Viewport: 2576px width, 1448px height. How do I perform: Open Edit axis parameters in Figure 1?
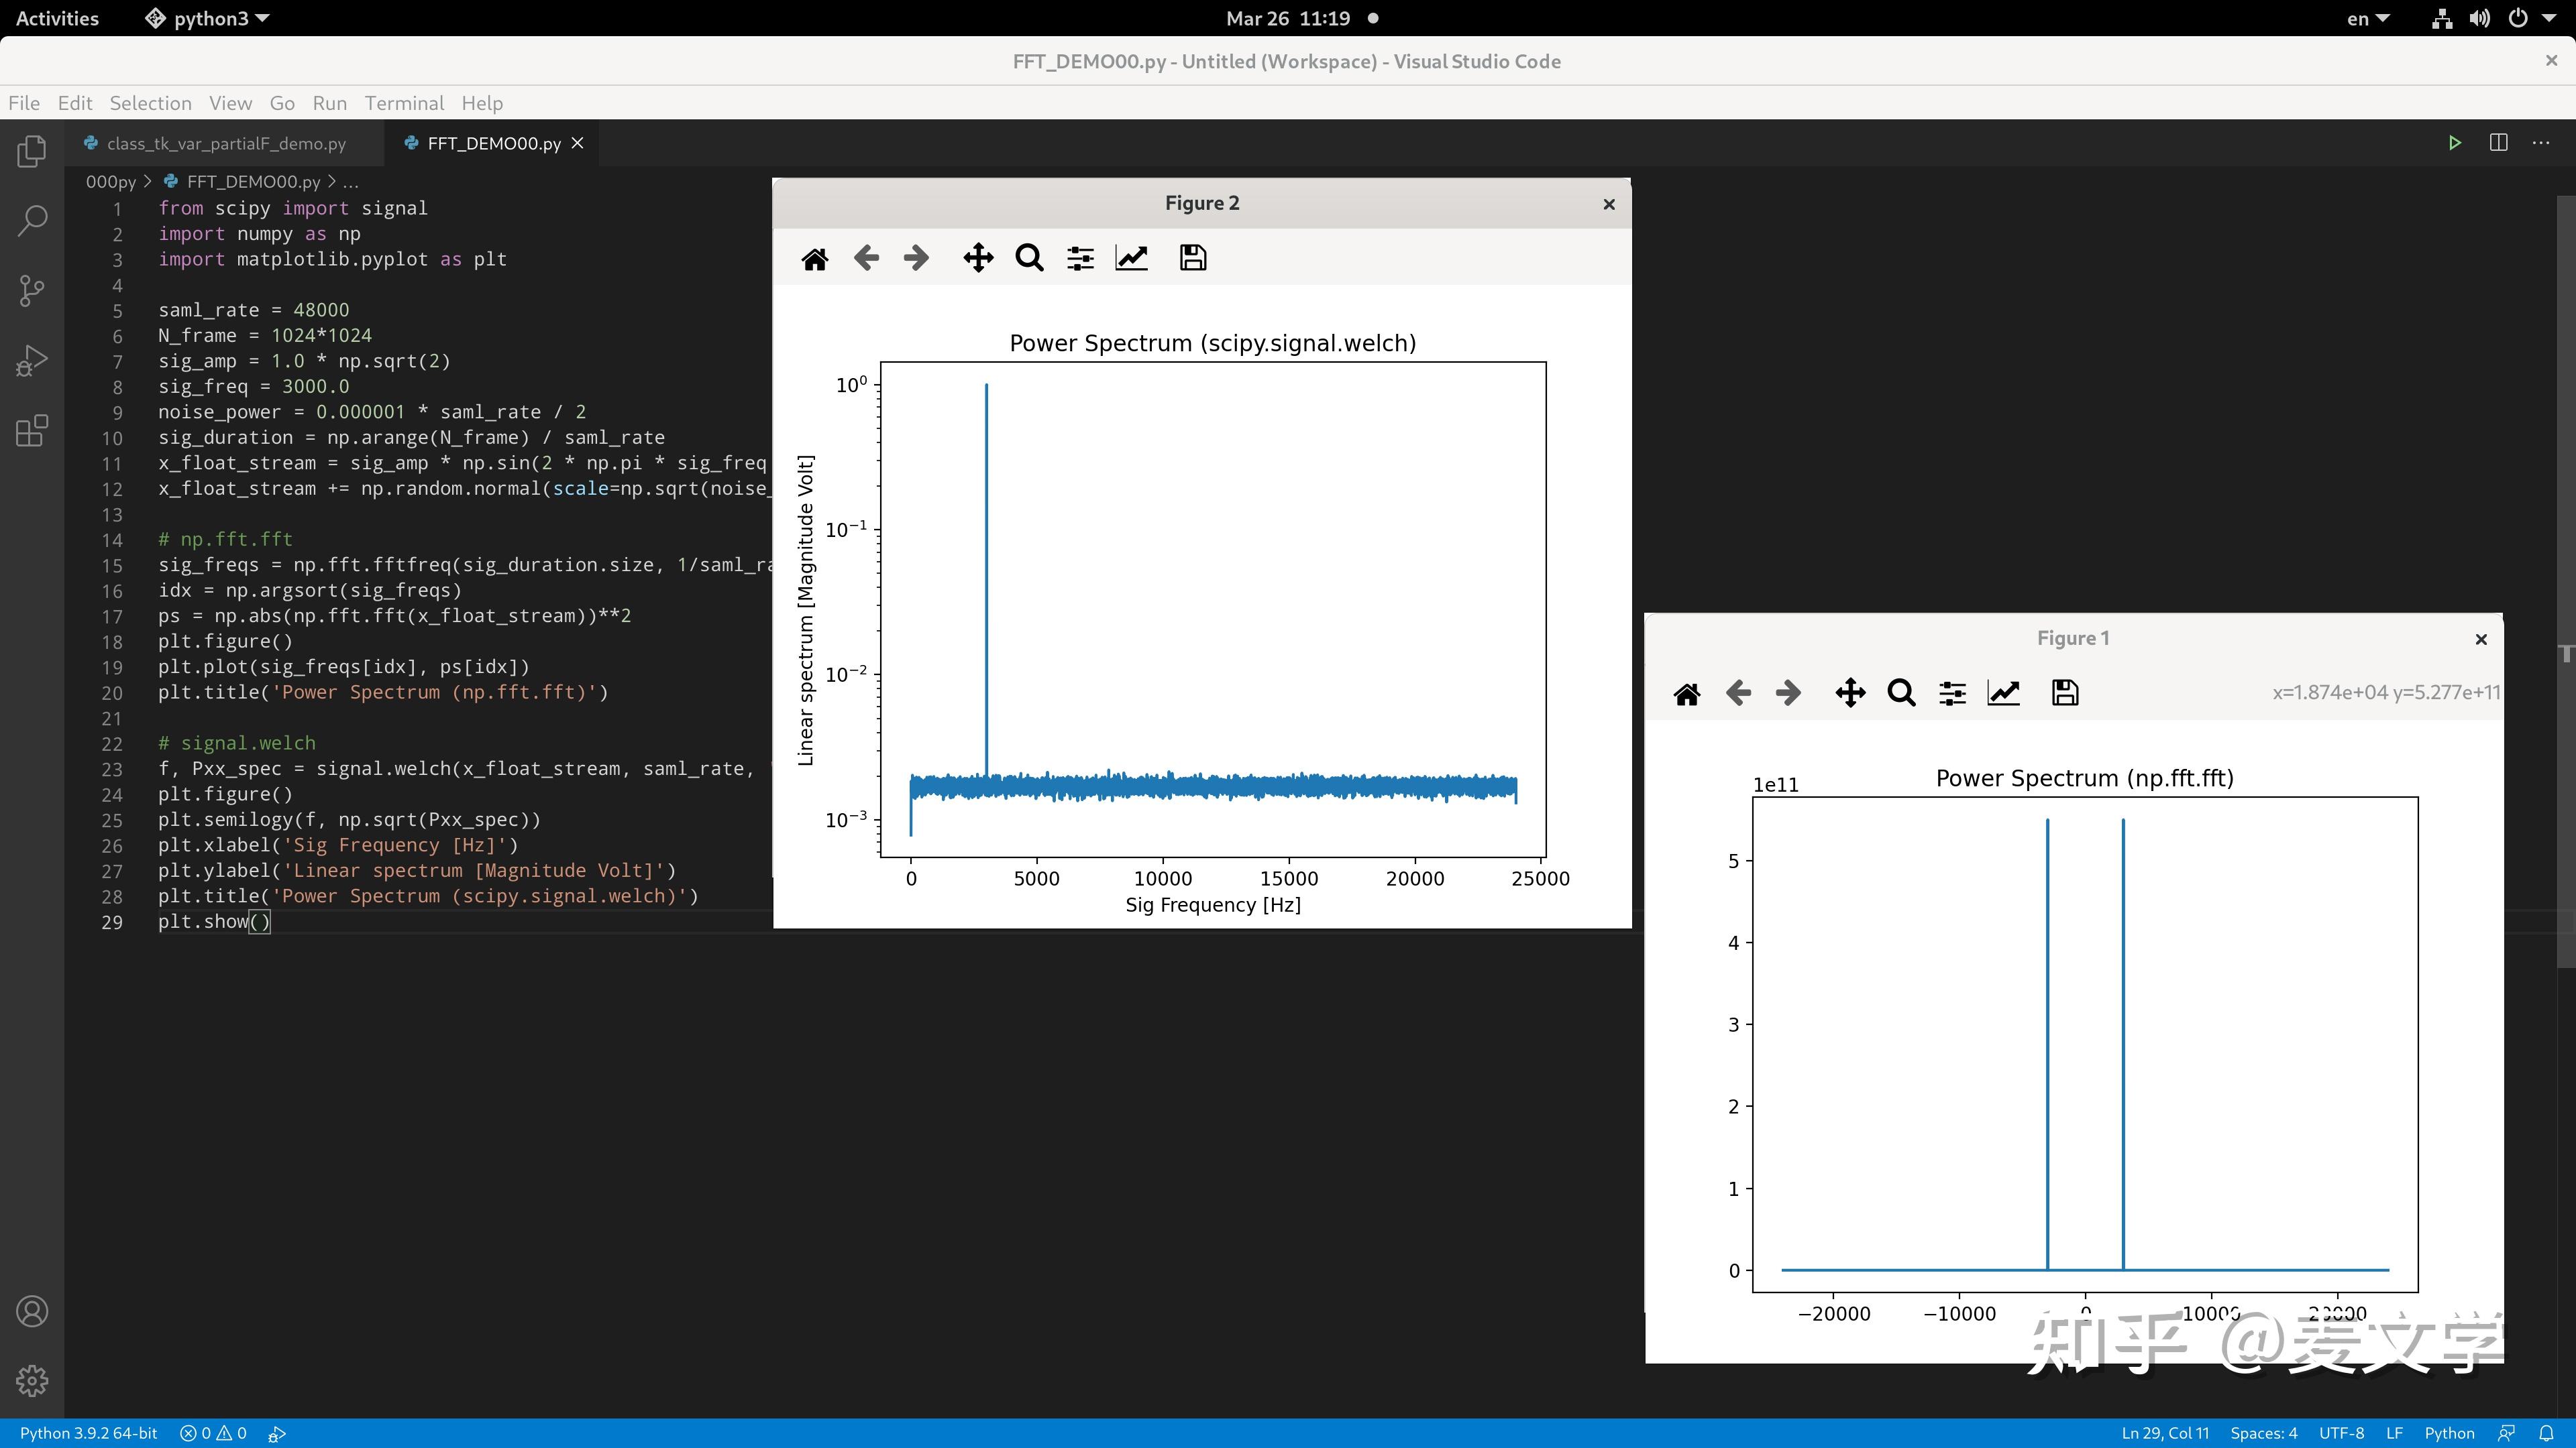2003,694
